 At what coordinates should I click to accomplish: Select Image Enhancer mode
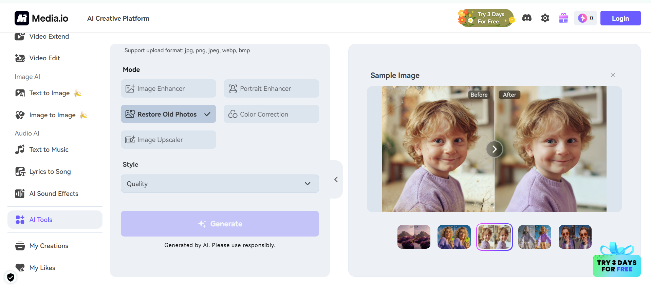click(168, 88)
